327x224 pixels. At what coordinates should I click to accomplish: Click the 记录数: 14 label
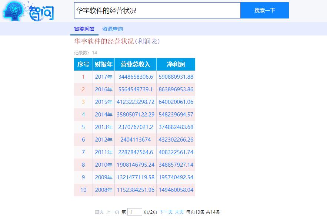(86, 53)
